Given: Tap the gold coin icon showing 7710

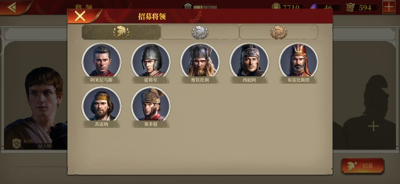Looking at the screenshot, I should (x=276, y=7).
